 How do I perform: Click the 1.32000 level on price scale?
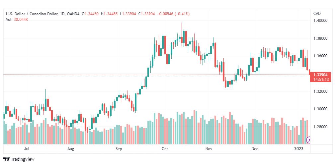pyautogui.click(x=321, y=91)
